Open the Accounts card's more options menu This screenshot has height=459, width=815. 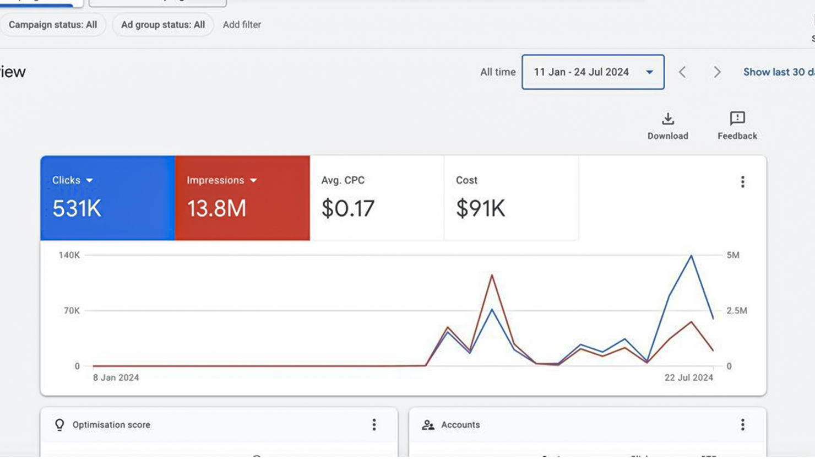742,424
